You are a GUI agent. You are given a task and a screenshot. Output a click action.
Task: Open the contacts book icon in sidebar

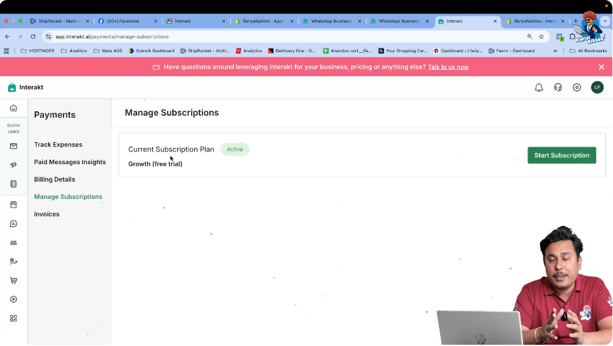pos(14,184)
